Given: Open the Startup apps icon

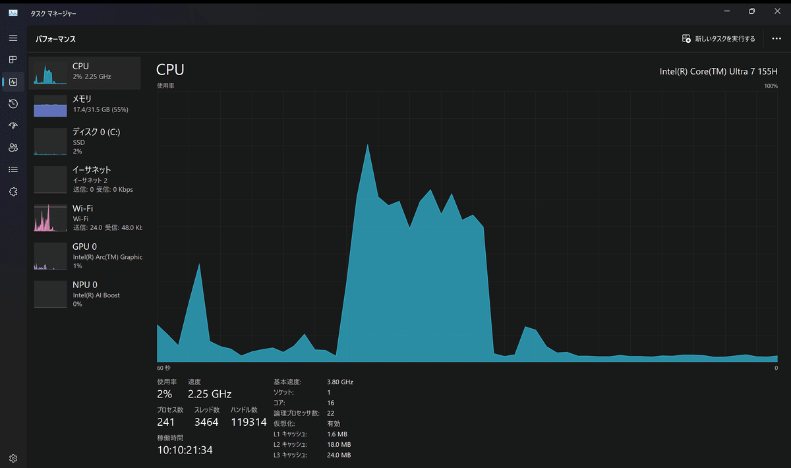Looking at the screenshot, I should (13, 125).
